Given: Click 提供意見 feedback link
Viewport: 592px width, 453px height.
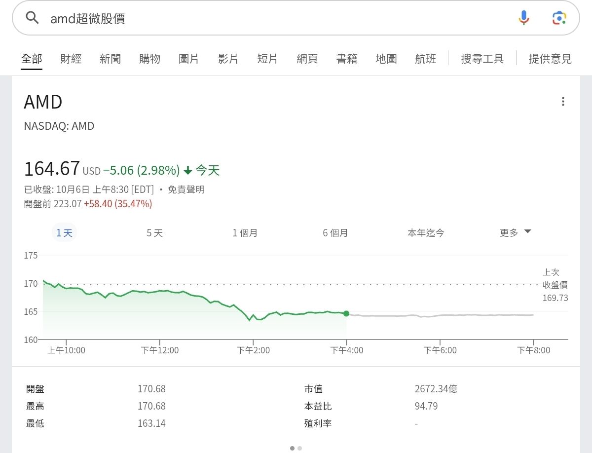Looking at the screenshot, I should (550, 59).
